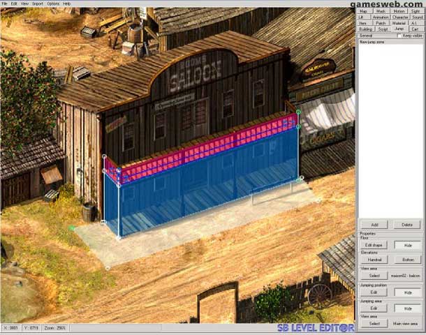Toggle Hide for the Jumping position
This screenshot has width=426, height=335.
tap(407, 292)
